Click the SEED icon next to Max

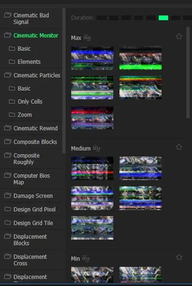click(87, 38)
